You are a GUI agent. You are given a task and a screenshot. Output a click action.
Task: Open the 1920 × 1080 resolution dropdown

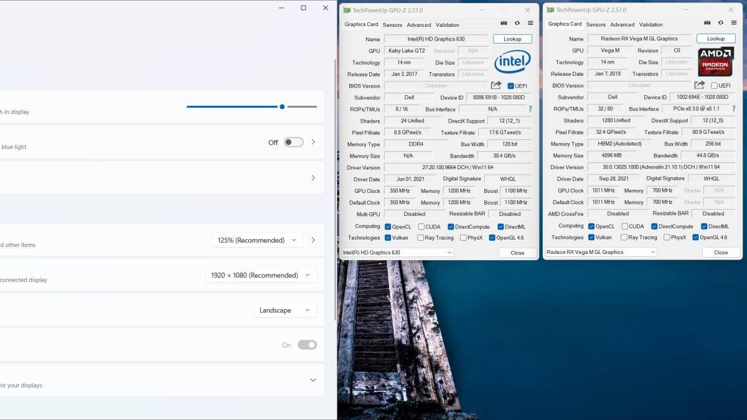(x=261, y=275)
